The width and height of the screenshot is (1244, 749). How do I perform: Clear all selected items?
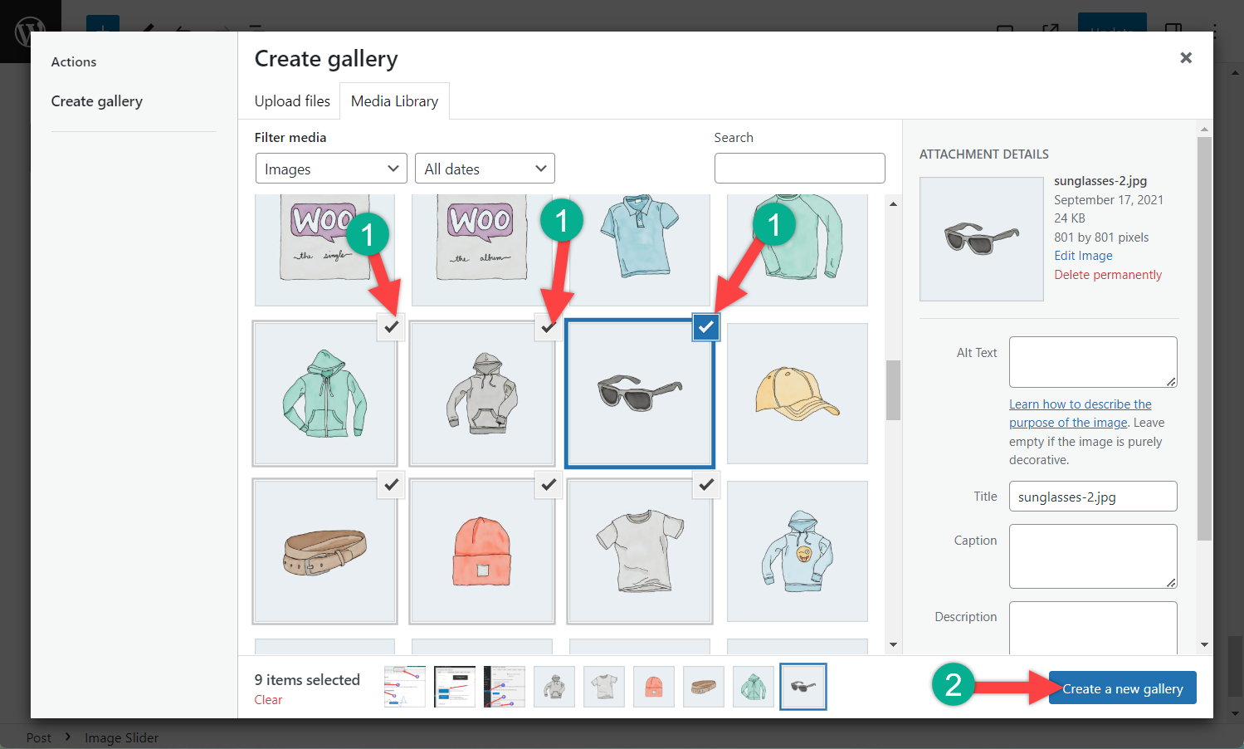268,699
